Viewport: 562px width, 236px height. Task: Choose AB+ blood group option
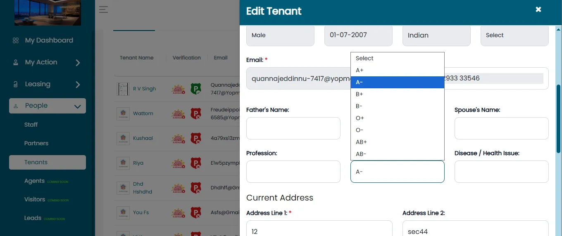click(x=398, y=142)
